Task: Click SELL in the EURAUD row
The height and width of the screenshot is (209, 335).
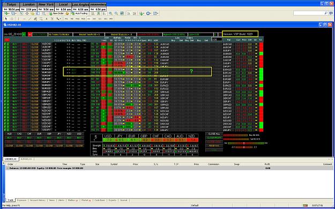Action: coord(25,69)
